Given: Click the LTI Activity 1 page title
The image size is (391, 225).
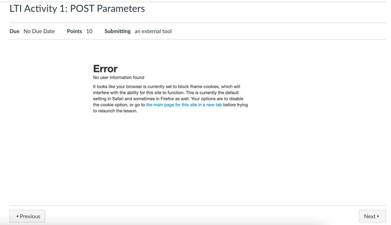Looking at the screenshot, I should click(x=77, y=9).
